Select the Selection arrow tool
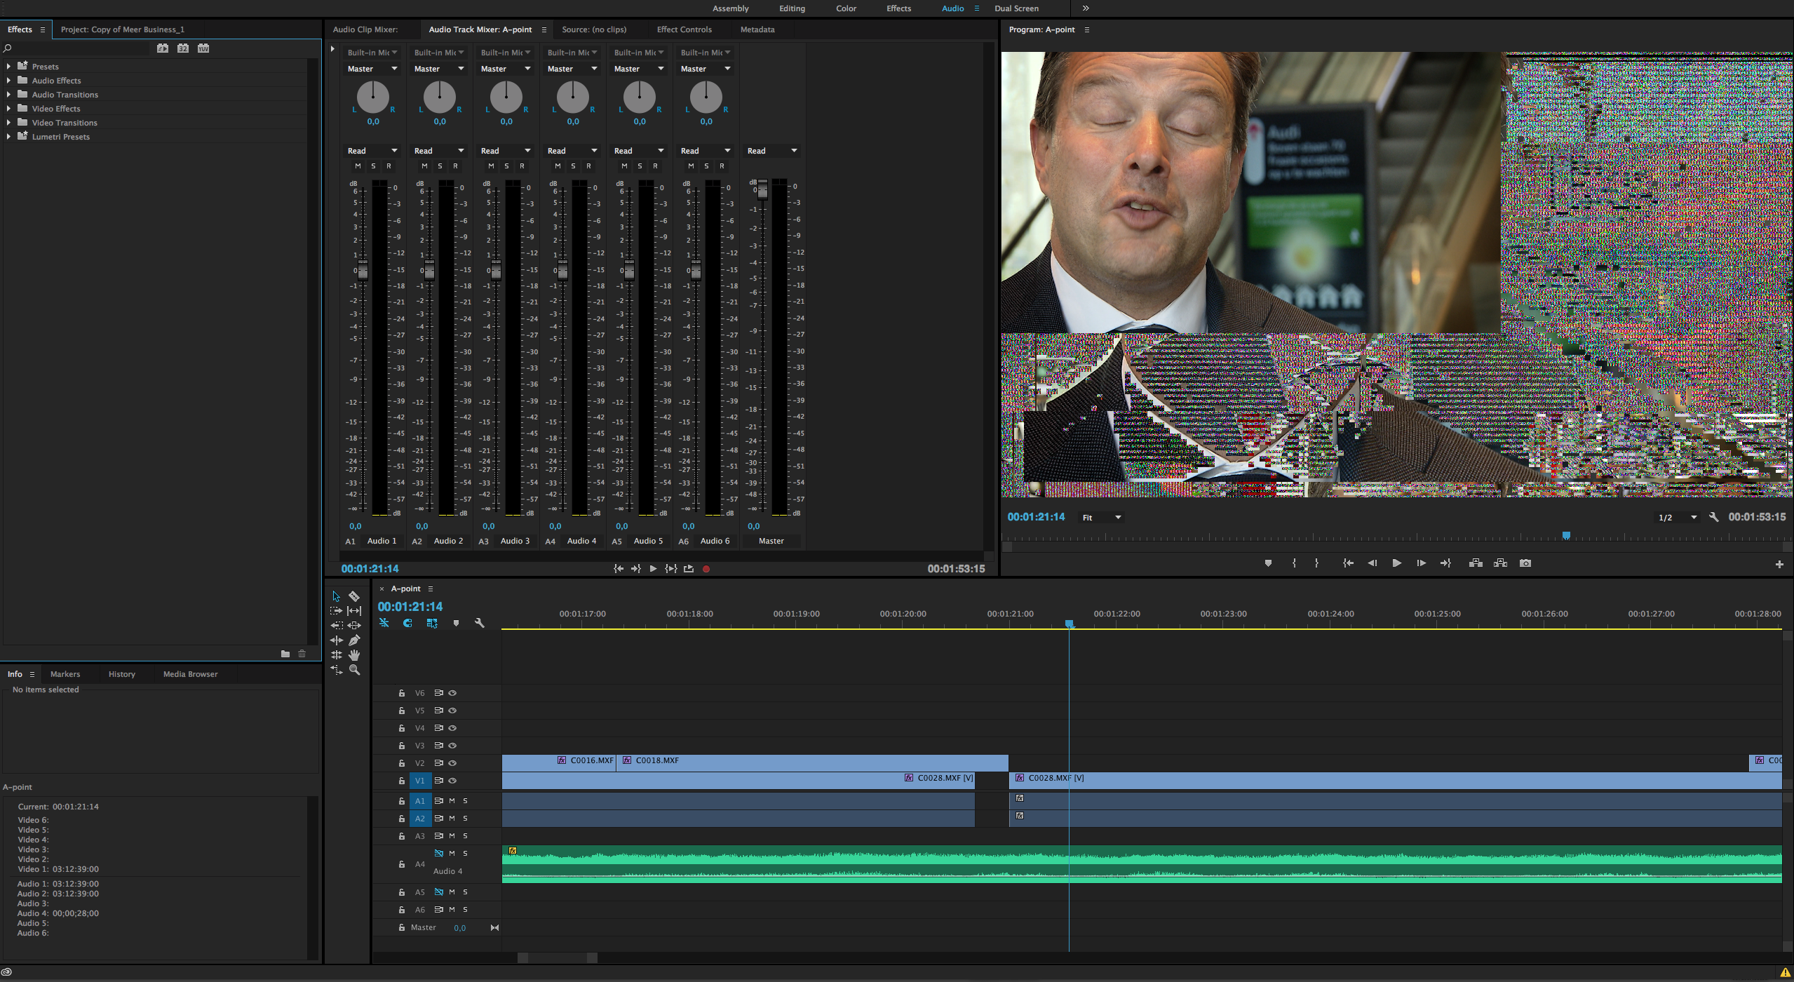 (x=336, y=596)
